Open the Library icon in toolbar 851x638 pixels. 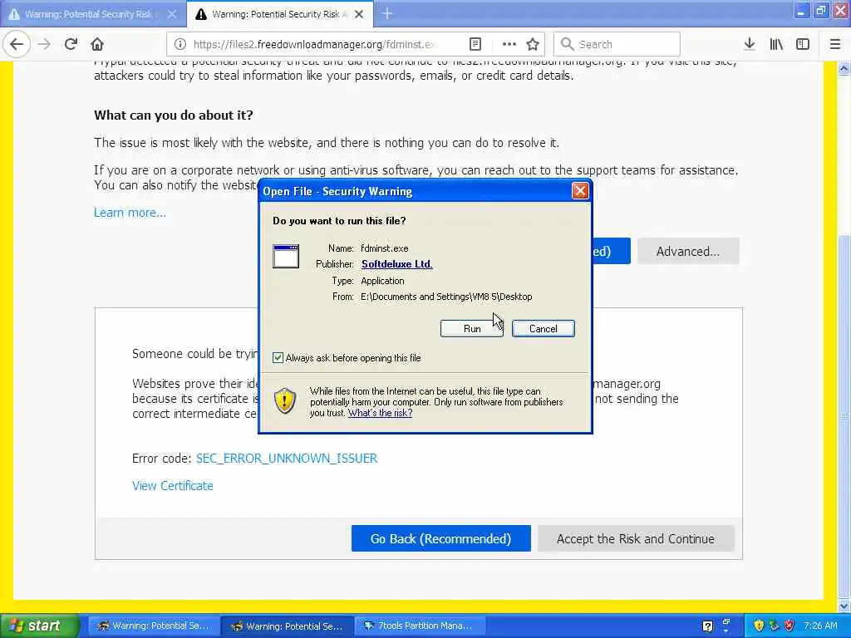click(x=776, y=44)
